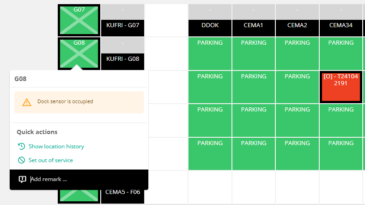Viewport: 365px width, 205px height.
Task: Click the clock icon beside Show location history
Action: pos(21,146)
